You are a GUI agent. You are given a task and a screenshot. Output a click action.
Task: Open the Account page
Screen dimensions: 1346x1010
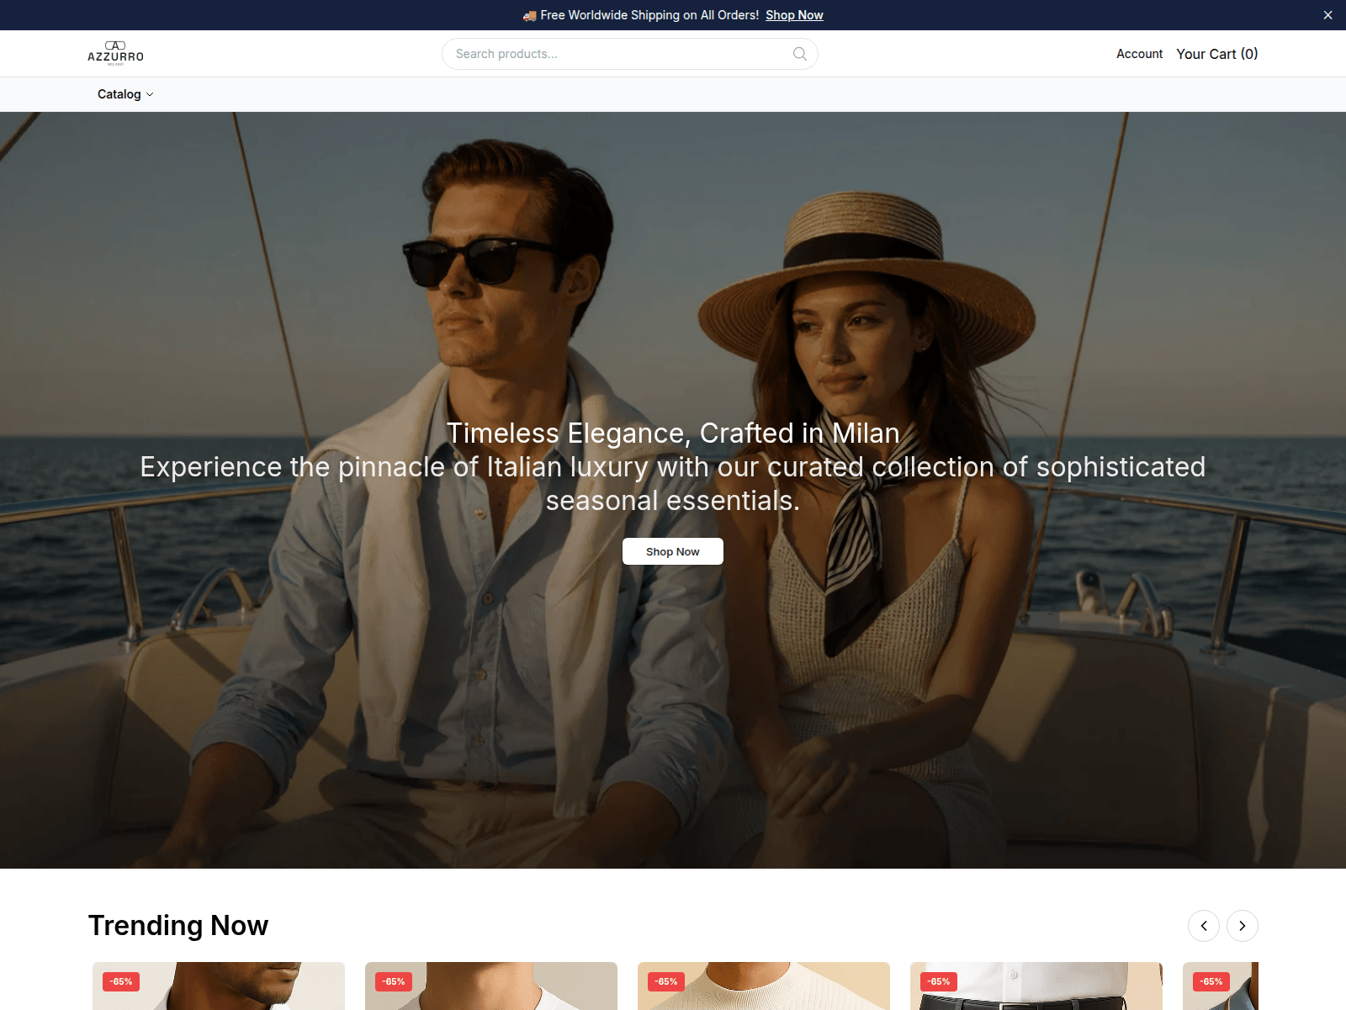tap(1139, 54)
